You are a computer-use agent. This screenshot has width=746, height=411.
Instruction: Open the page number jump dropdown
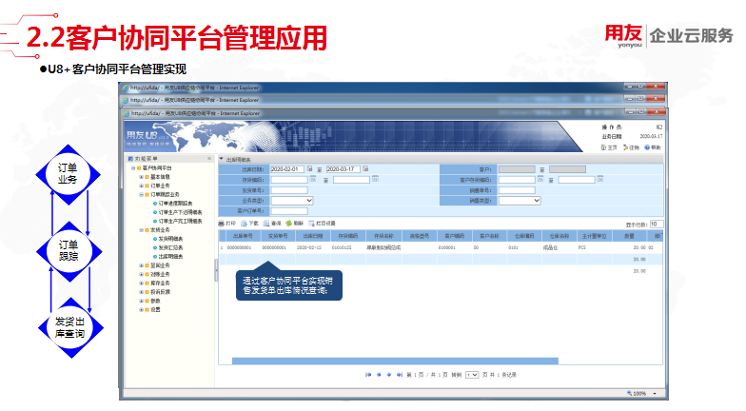pos(472,375)
